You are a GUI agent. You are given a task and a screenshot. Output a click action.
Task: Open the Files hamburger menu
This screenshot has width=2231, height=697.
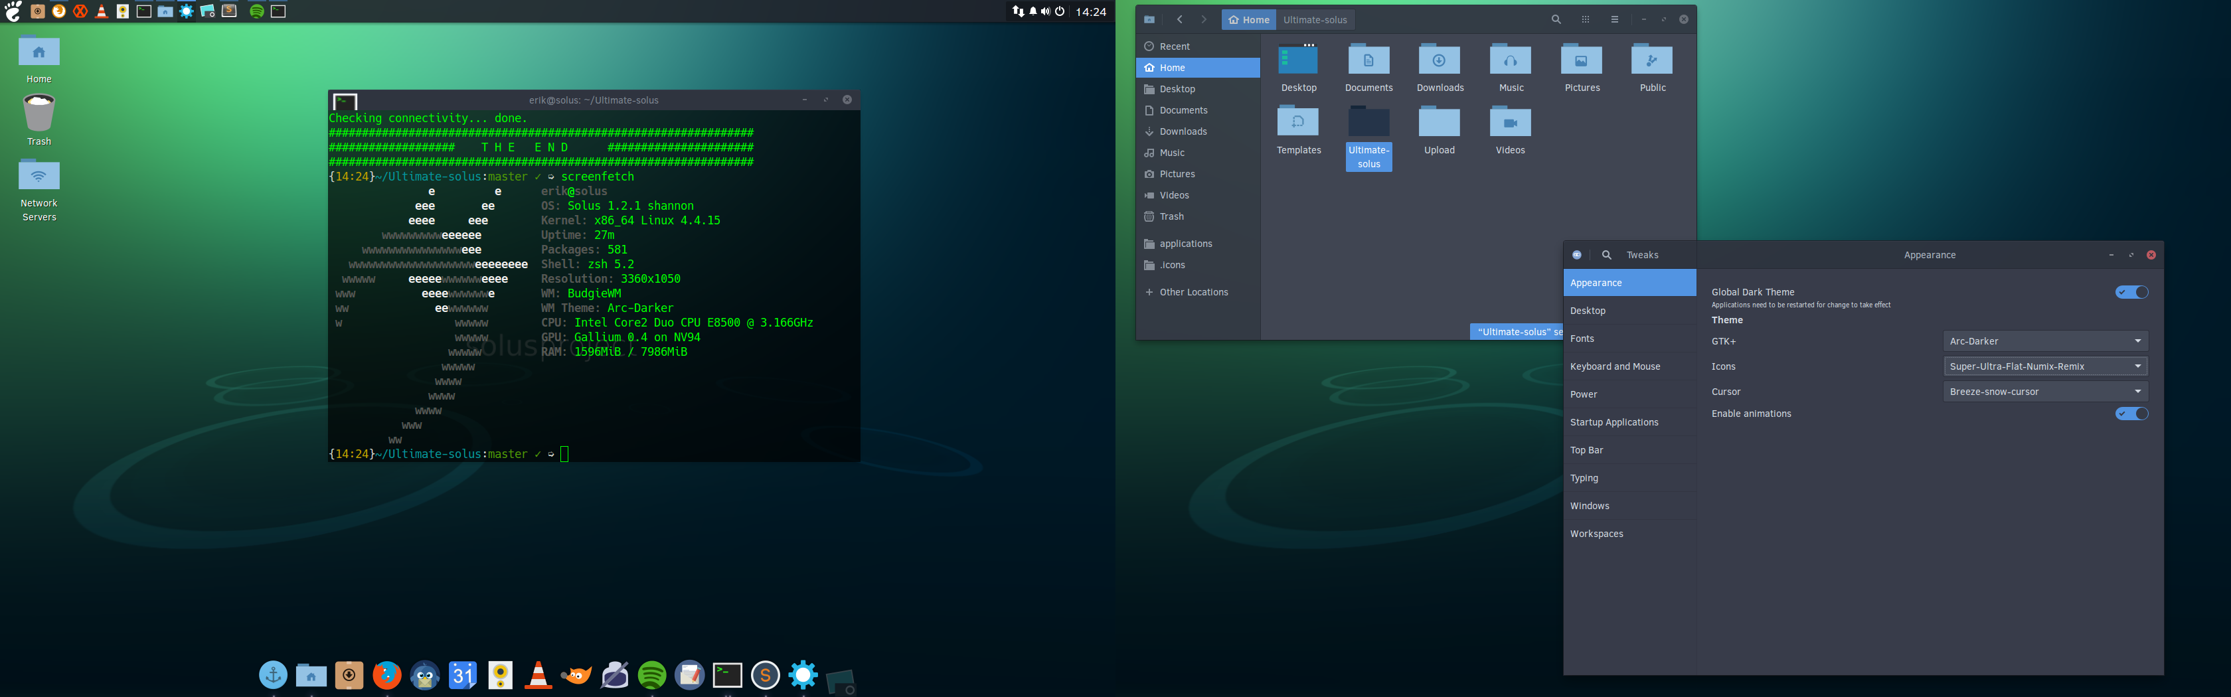click(1614, 19)
